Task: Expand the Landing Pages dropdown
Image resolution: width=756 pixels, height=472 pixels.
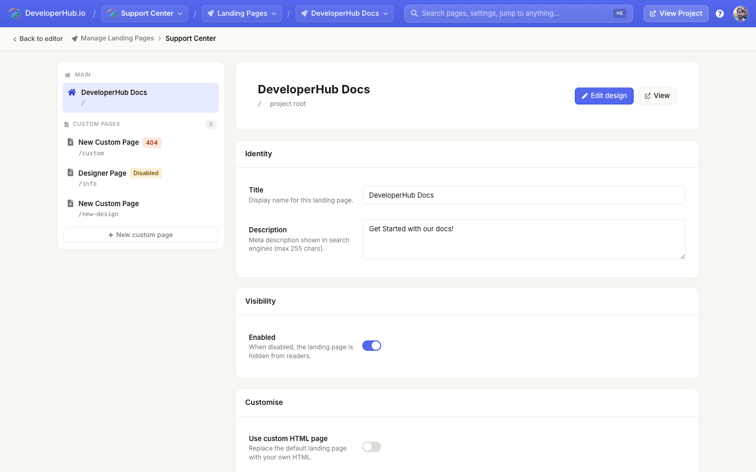Action: click(241, 14)
